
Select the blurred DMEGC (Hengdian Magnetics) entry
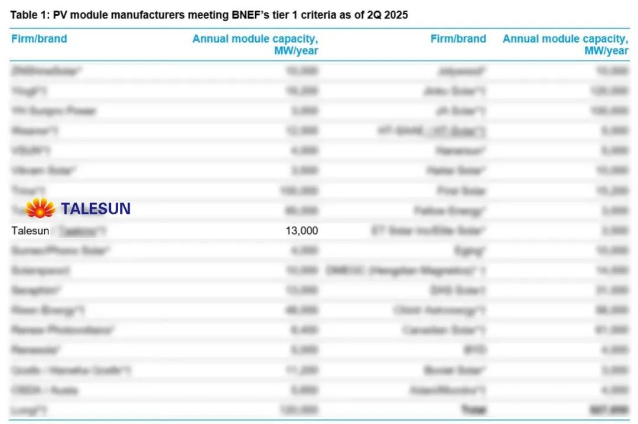tap(406, 270)
